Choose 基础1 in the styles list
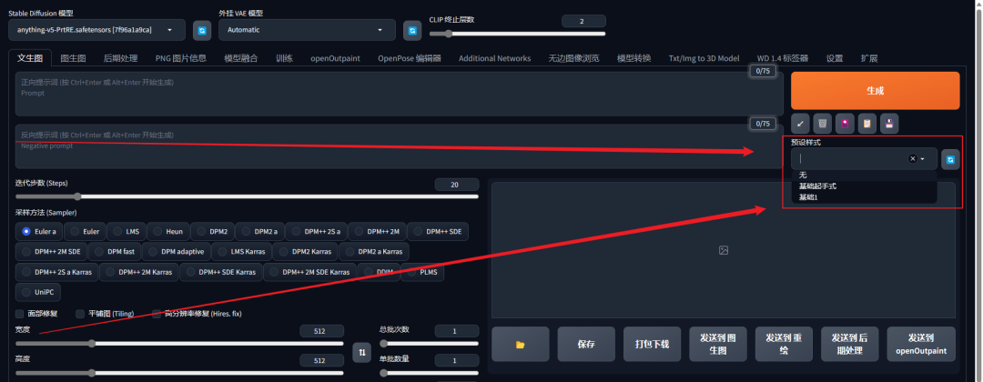 [x=864, y=197]
